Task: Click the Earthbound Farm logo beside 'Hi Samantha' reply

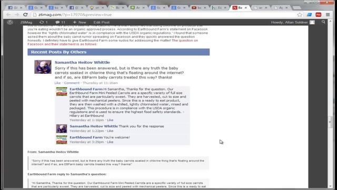Action: (x=62, y=91)
